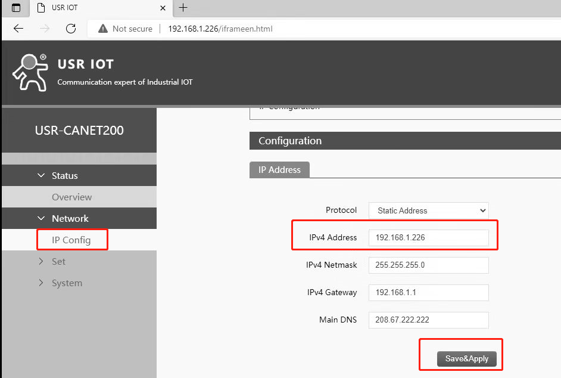Reload the page with refresh icon
Viewport: 561px width, 378px height.
[71, 28]
